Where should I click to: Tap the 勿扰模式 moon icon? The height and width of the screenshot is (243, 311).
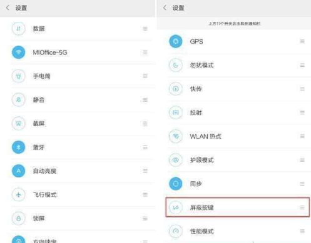click(x=176, y=65)
